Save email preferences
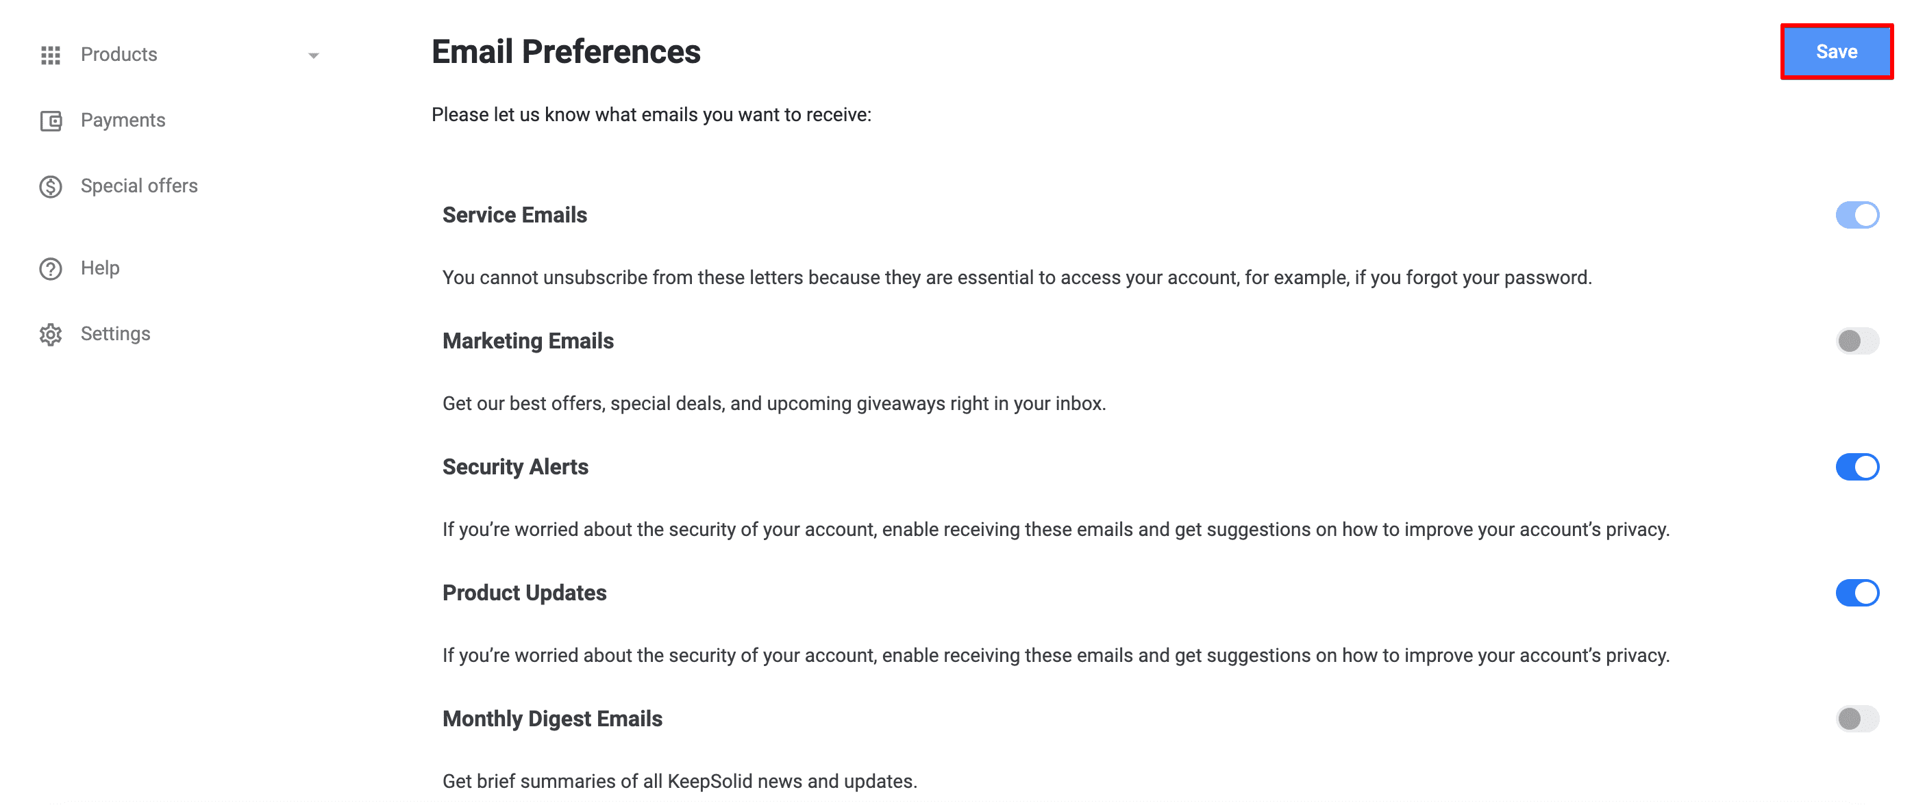The width and height of the screenshot is (1925, 805). (1836, 51)
